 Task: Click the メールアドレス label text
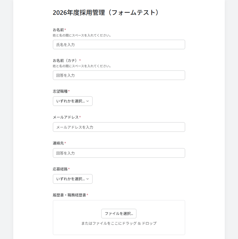pyautogui.click(x=66, y=117)
